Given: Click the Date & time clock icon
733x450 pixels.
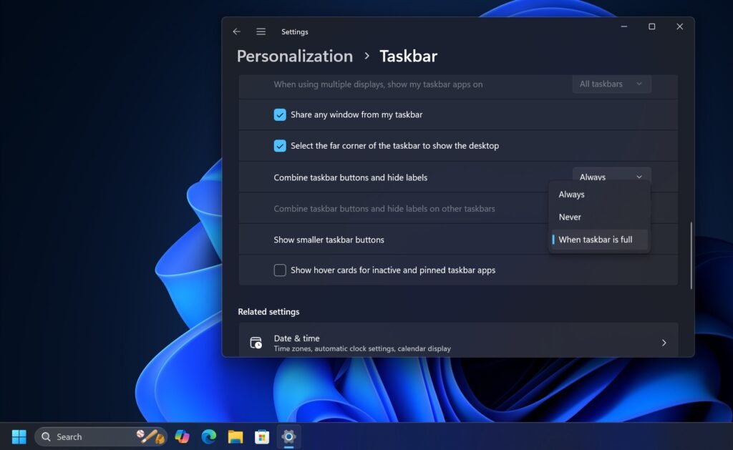Looking at the screenshot, I should 256,343.
